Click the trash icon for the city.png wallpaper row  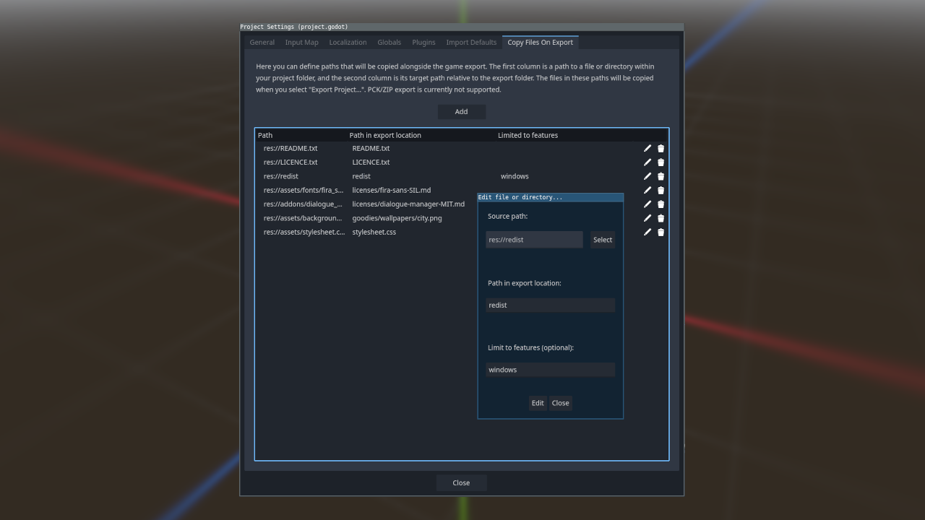(661, 218)
